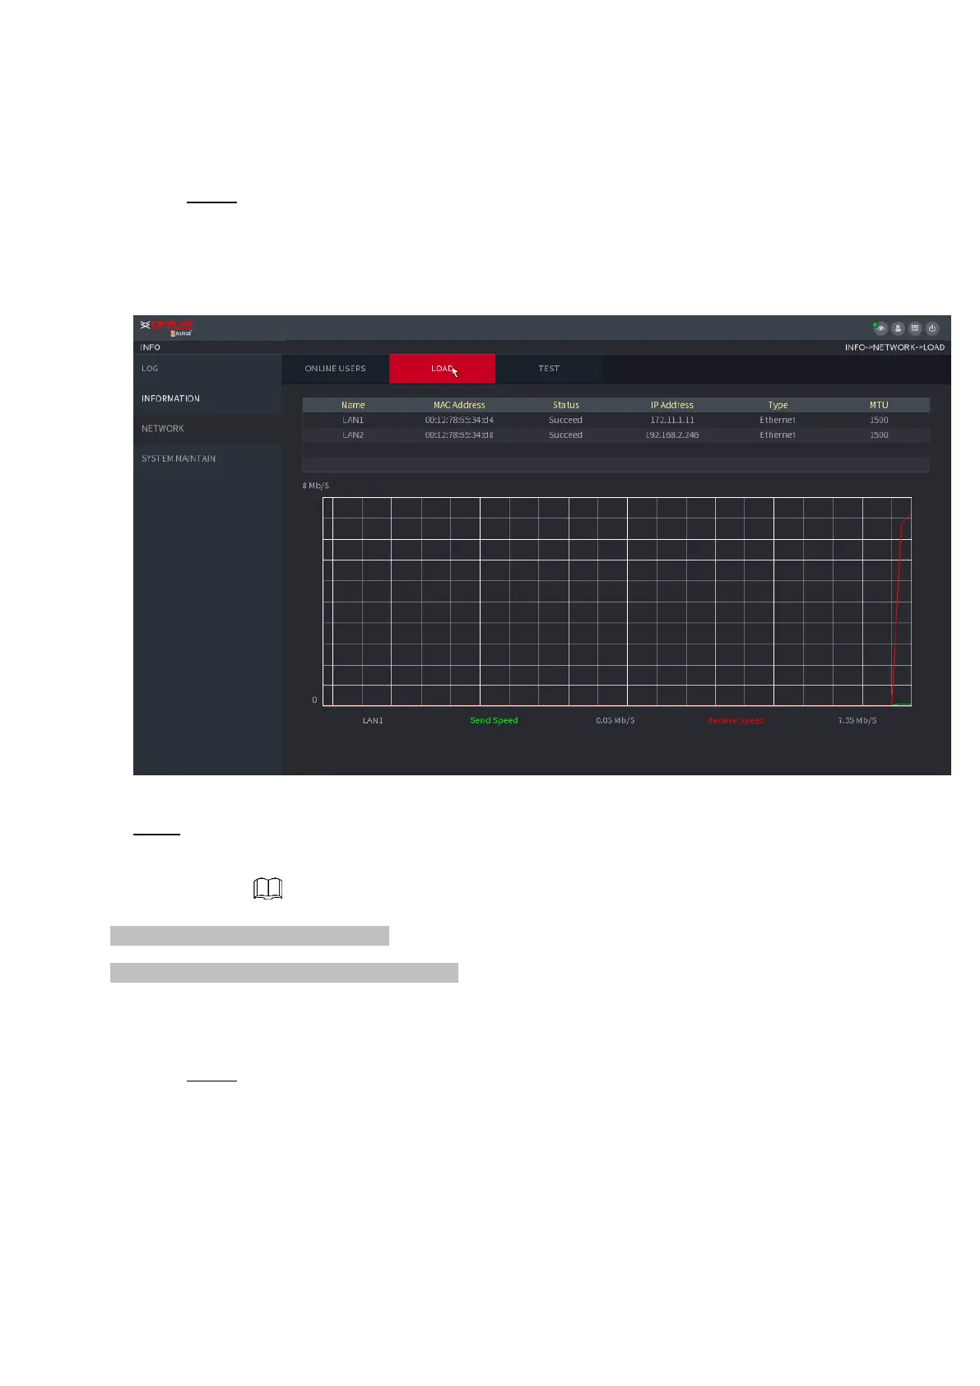Open the user account icon
Image resolution: width=980 pixels, height=1386 pixels.
click(898, 328)
